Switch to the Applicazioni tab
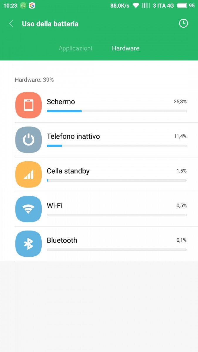The height and width of the screenshot is (352, 198). point(75,48)
